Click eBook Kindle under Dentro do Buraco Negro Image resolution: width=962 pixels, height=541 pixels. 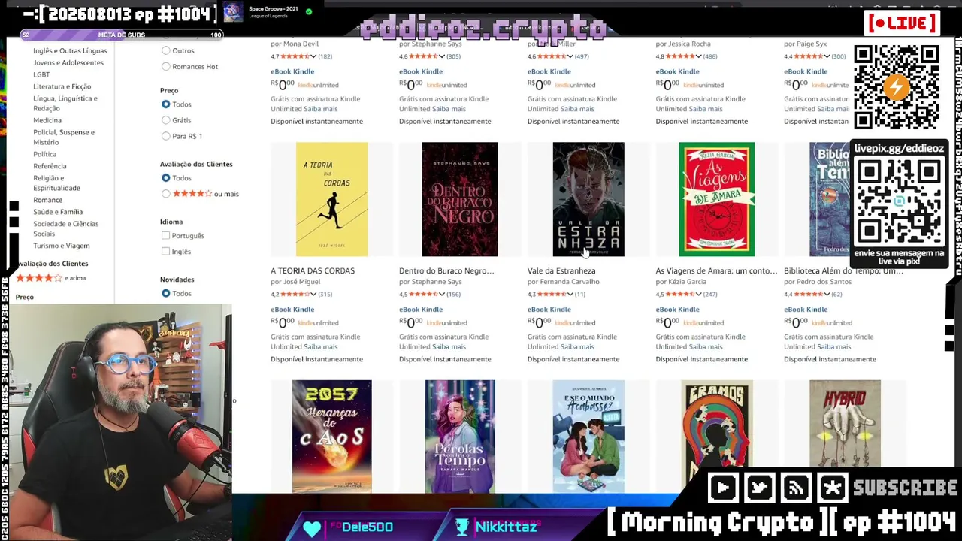point(421,310)
